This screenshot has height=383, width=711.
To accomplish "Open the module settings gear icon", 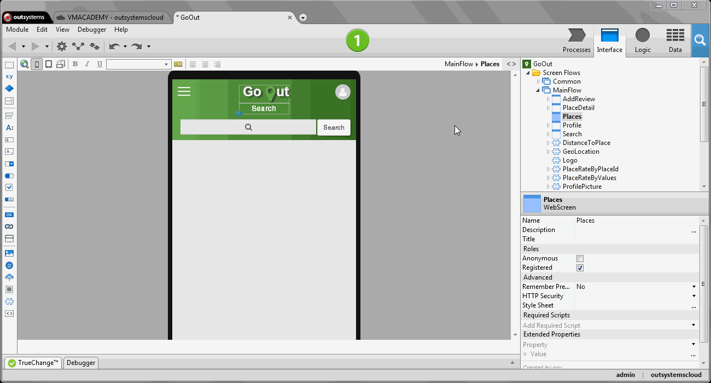I will 62,47.
